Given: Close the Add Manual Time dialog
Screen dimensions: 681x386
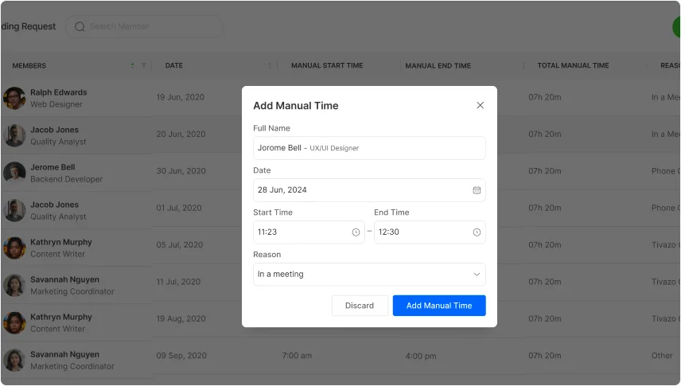Looking at the screenshot, I should 480,105.
